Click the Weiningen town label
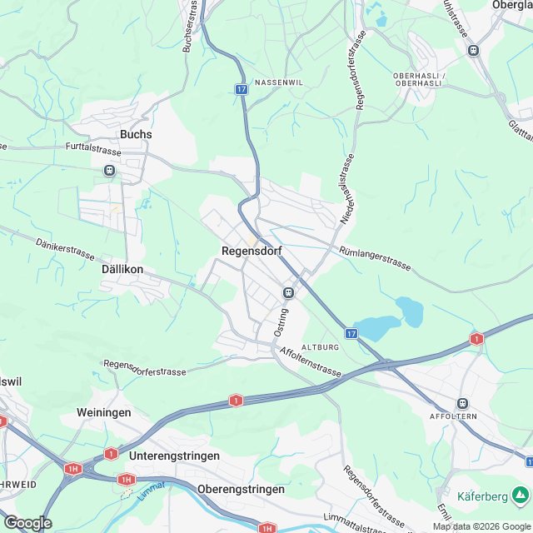The height and width of the screenshot is (533, 533). click(x=104, y=412)
